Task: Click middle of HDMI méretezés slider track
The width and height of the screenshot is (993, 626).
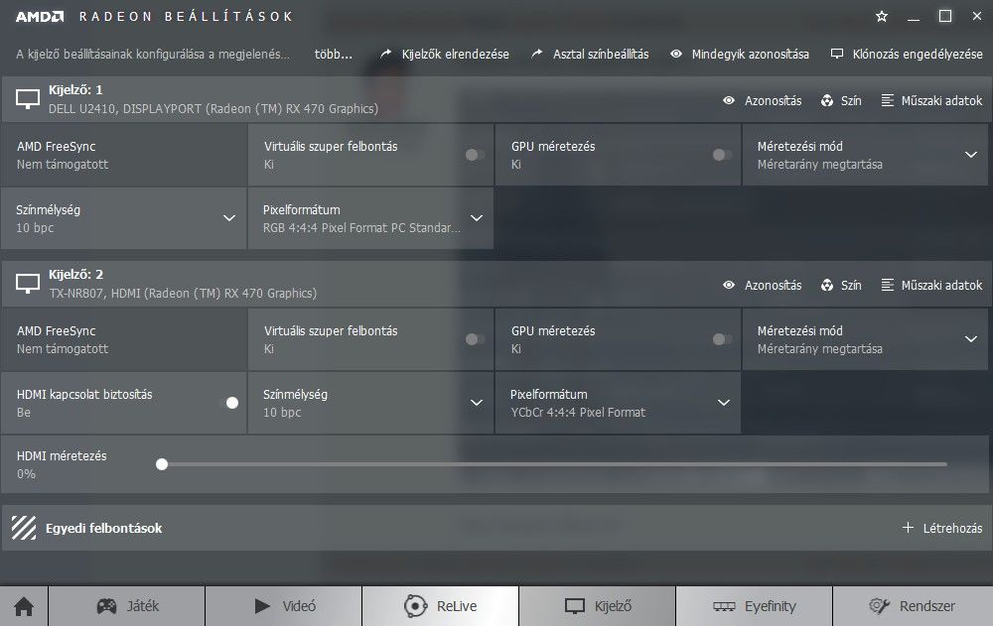Action: [x=554, y=464]
